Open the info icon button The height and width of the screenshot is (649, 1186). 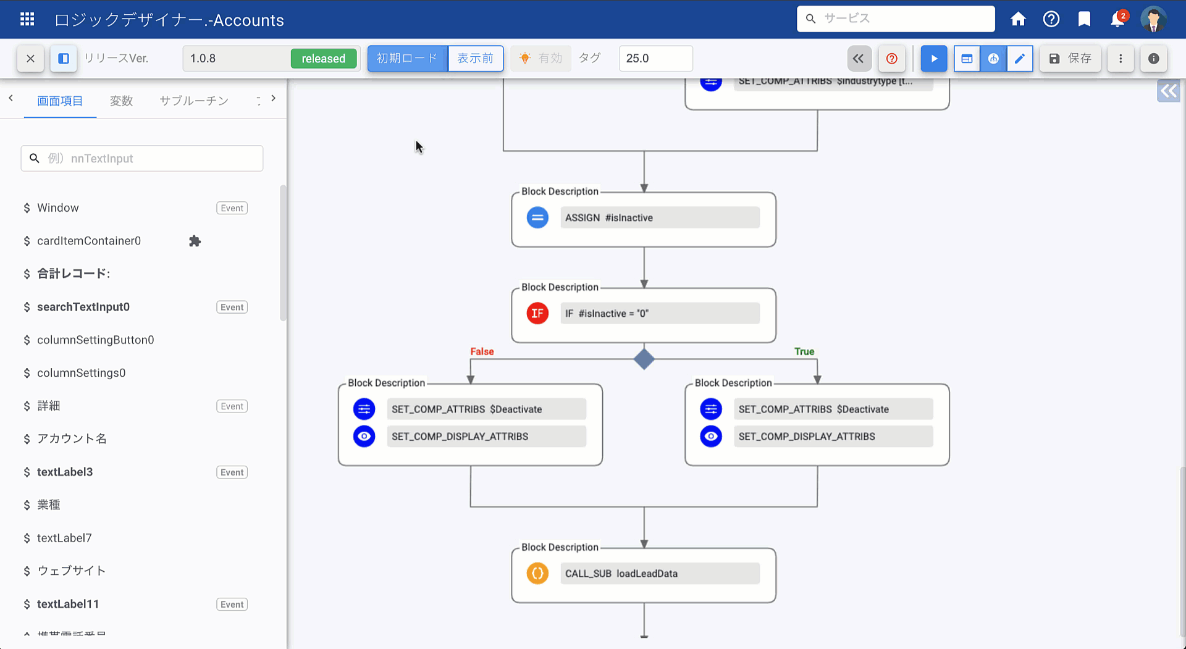(1153, 59)
